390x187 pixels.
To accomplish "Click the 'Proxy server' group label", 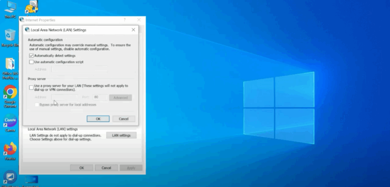I will pyautogui.click(x=37, y=79).
